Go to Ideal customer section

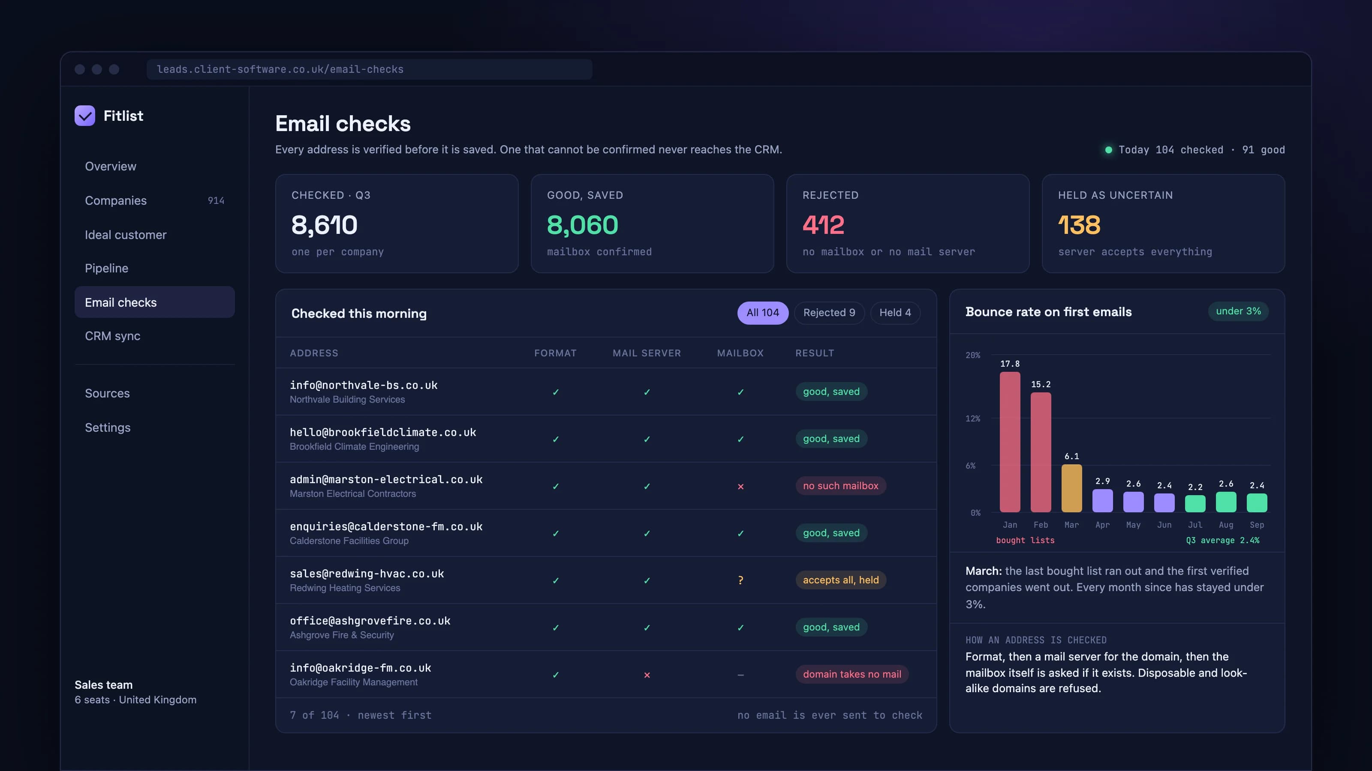point(154,235)
